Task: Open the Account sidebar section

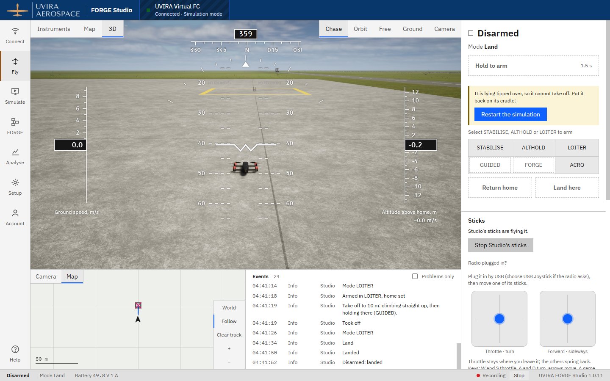Action: [15, 217]
